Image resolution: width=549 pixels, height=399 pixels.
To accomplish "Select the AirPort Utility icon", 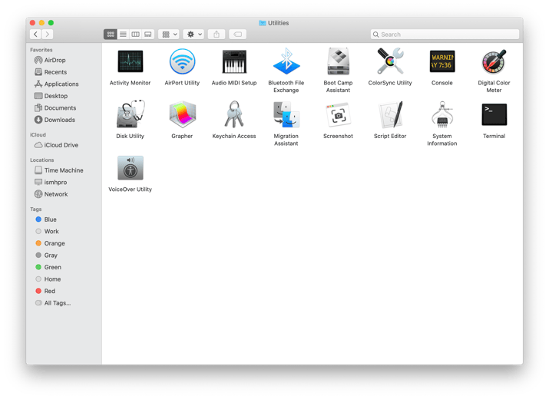I will pos(182,61).
